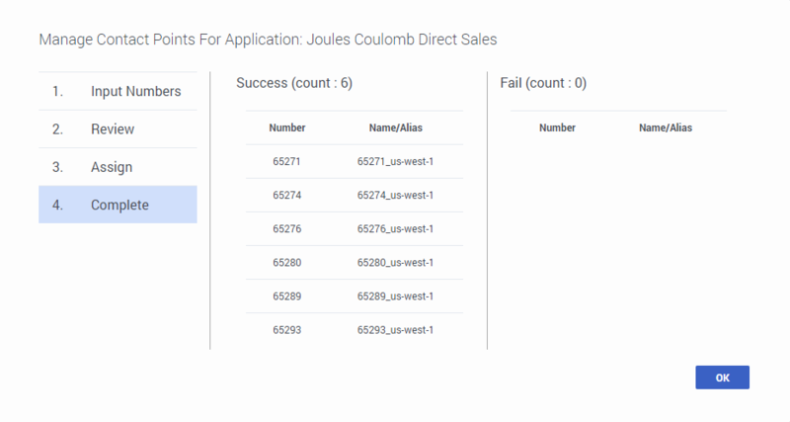Select the alias 65293_us-west-1
790x422 pixels.
395,330
